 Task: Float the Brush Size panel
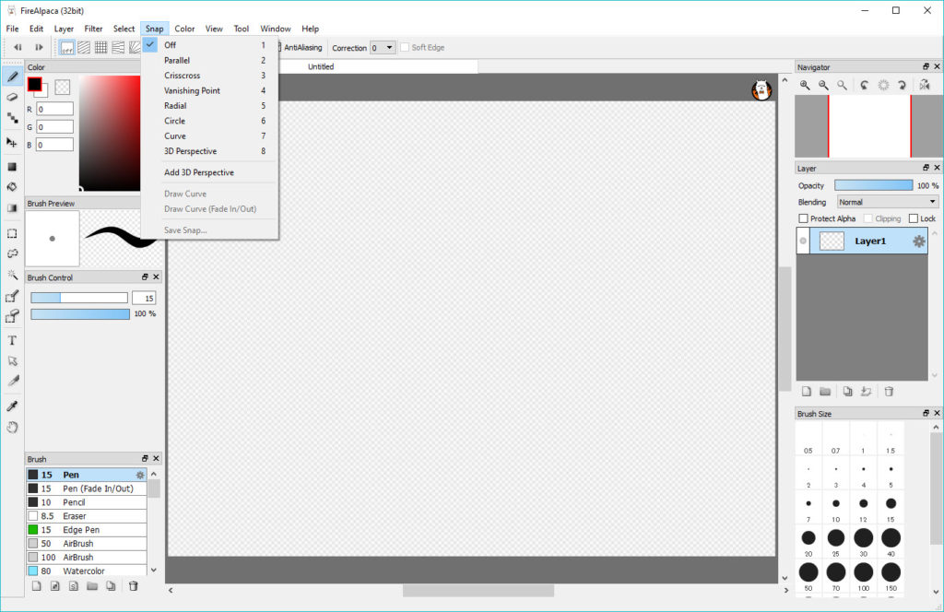[926, 414]
